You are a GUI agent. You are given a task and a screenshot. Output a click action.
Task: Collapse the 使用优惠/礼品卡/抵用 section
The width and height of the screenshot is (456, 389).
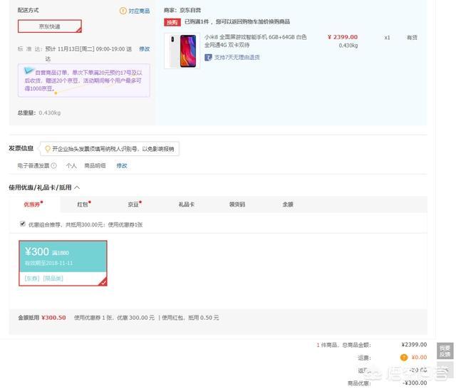pyautogui.click(x=77, y=187)
